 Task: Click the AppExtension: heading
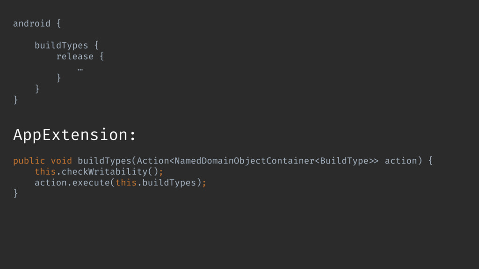tap(74, 135)
